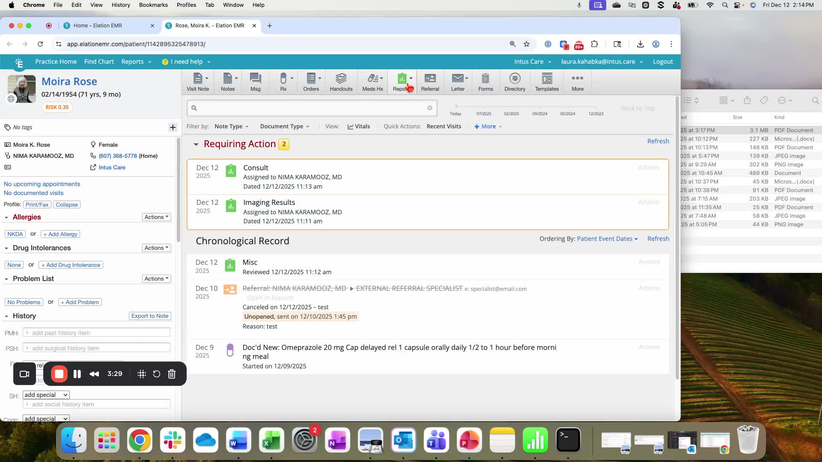Image resolution: width=822 pixels, height=462 pixels.
Task: Expand the Document Type filter dropdown
Action: point(284,127)
